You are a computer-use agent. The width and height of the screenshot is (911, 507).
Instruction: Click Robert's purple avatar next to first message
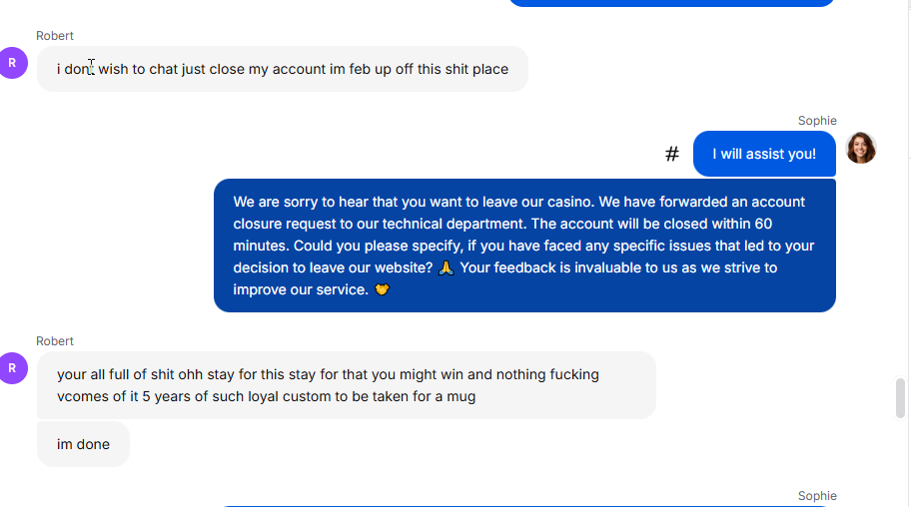(x=12, y=63)
